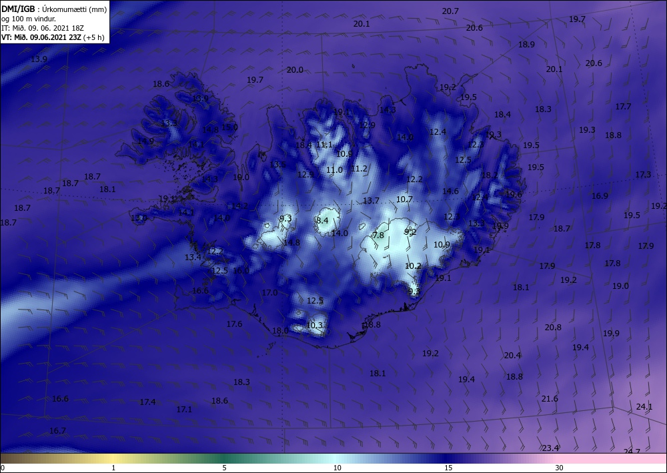This screenshot has height=473, width=667.
Task: Click the 13.0 value on the map
Action: (x=139, y=218)
